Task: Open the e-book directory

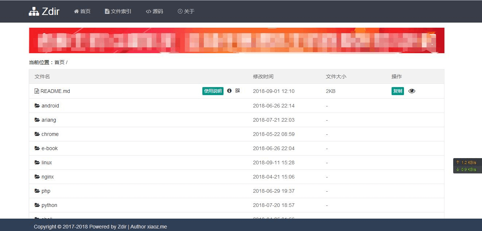Action: 49,148
